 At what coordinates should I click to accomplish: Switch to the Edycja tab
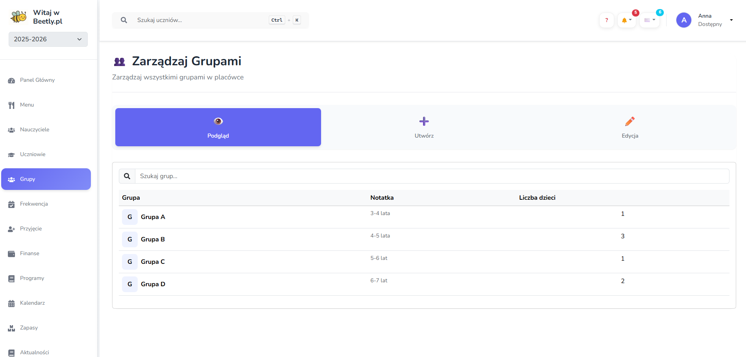[x=630, y=127]
